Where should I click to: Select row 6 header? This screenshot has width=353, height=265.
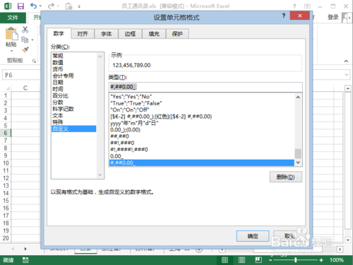point(6,133)
